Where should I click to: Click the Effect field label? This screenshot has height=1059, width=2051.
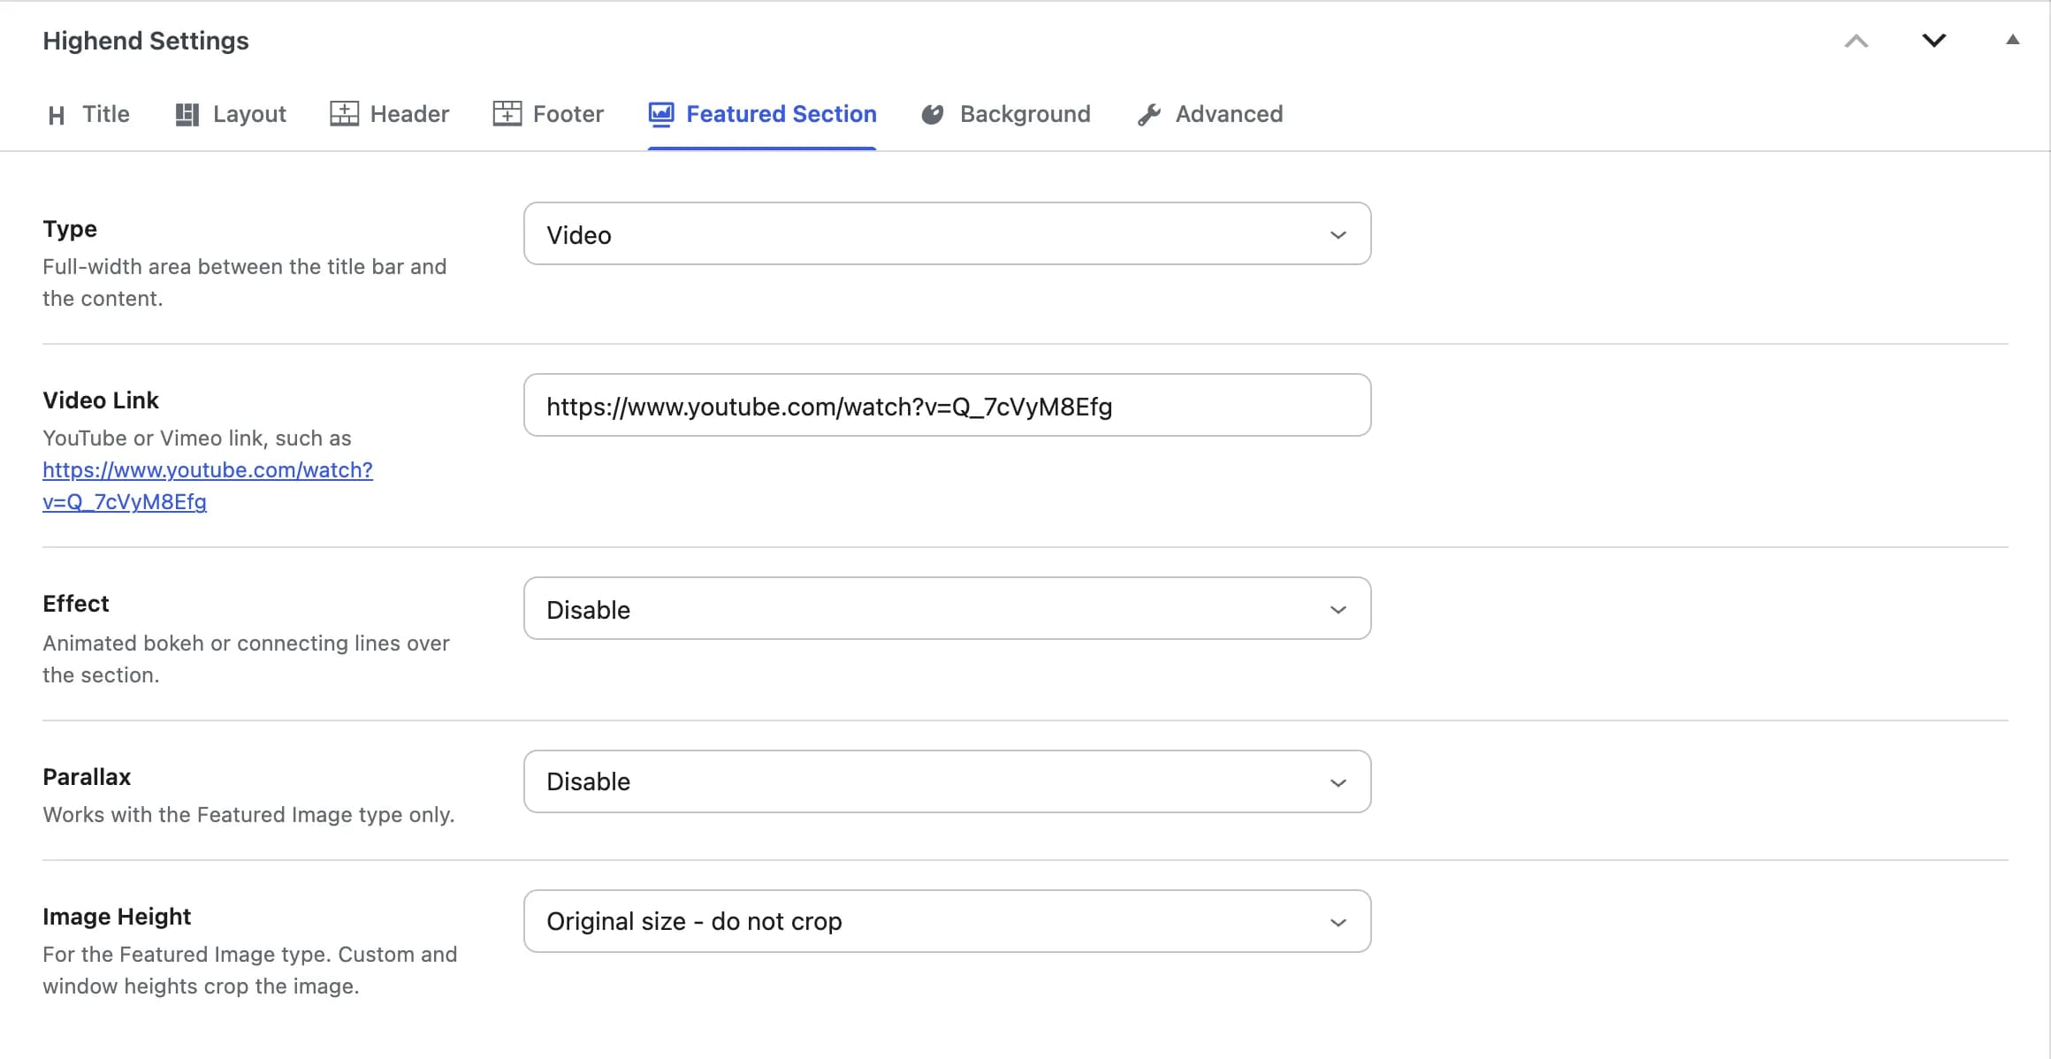click(76, 604)
